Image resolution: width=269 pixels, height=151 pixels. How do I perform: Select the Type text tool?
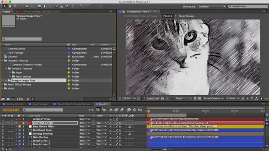point(50,6)
